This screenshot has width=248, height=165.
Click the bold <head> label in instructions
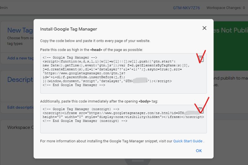pos(96,50)
